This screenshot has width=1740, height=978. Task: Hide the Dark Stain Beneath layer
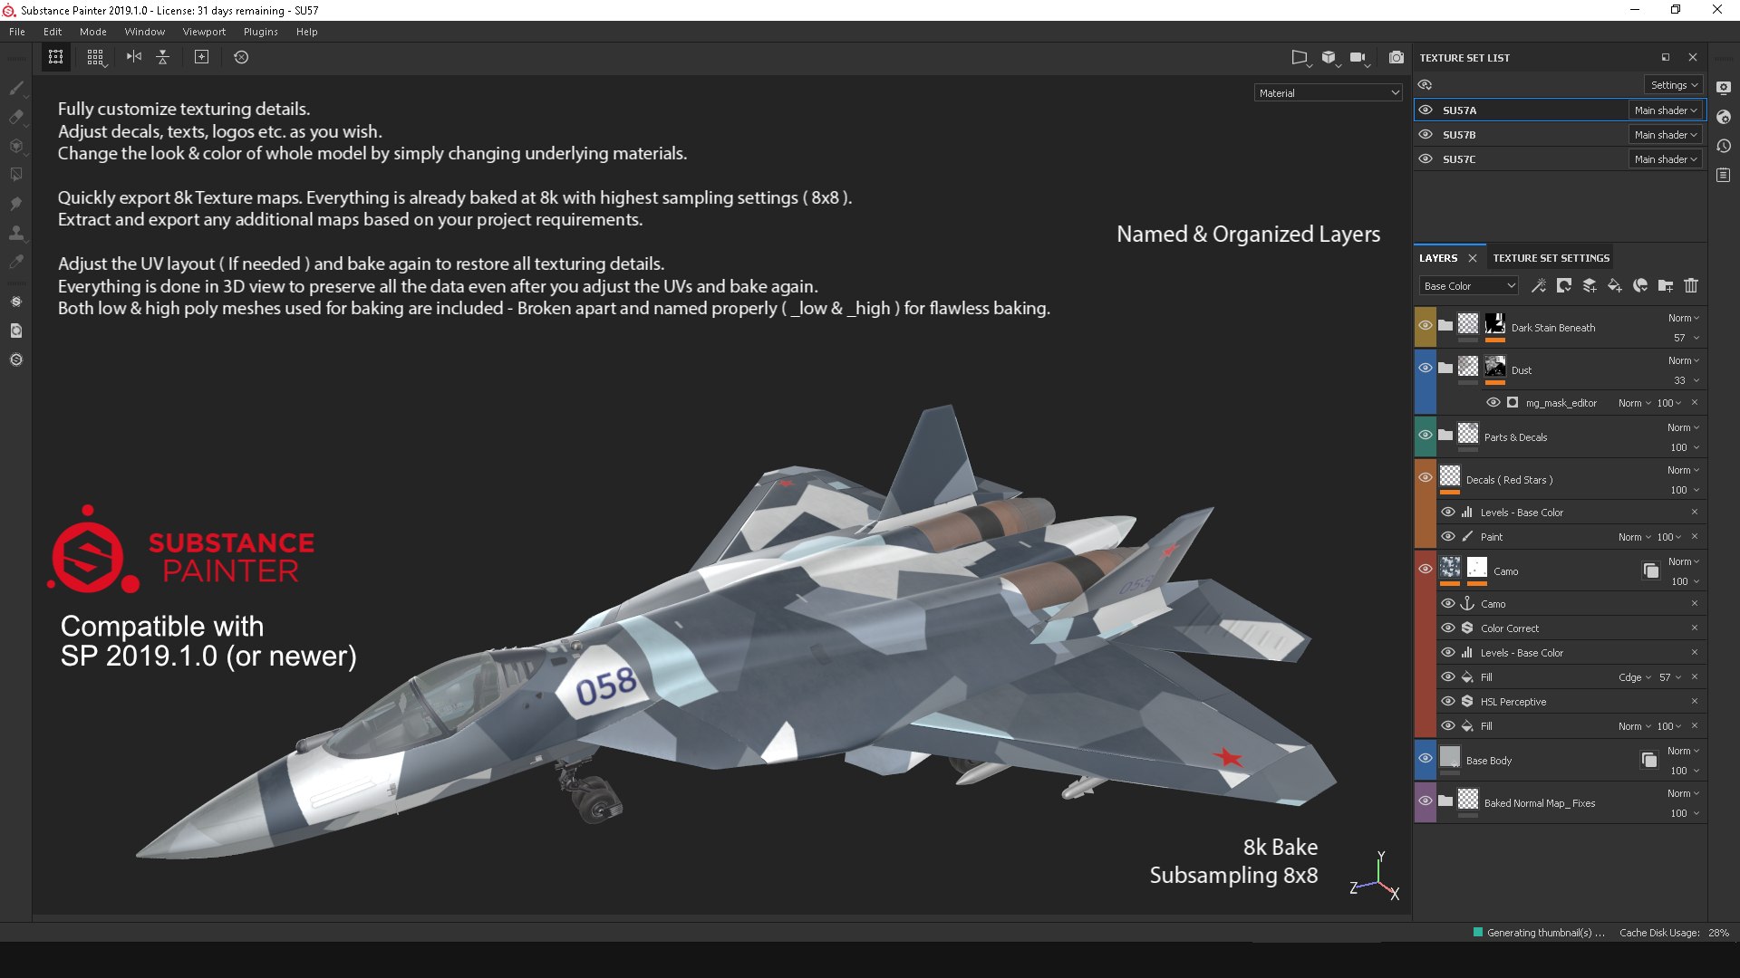coord(1426,326)
